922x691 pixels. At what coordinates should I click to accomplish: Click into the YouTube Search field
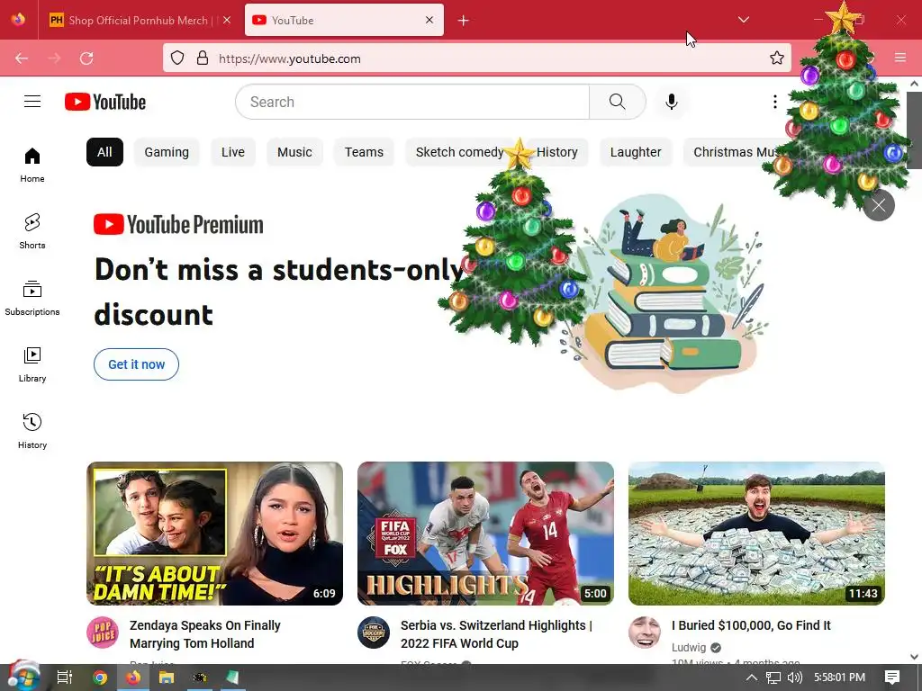click(412, 102)
